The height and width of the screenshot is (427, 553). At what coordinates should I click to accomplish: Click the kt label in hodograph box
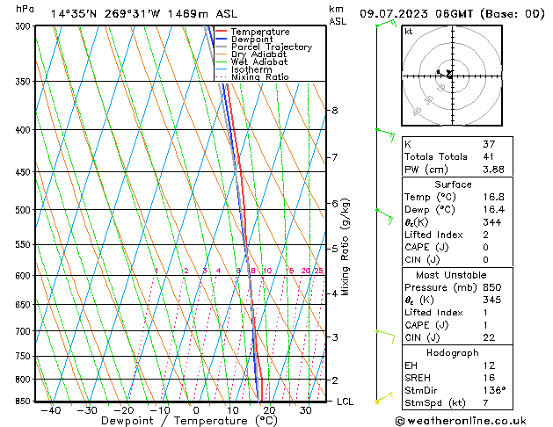408,32
